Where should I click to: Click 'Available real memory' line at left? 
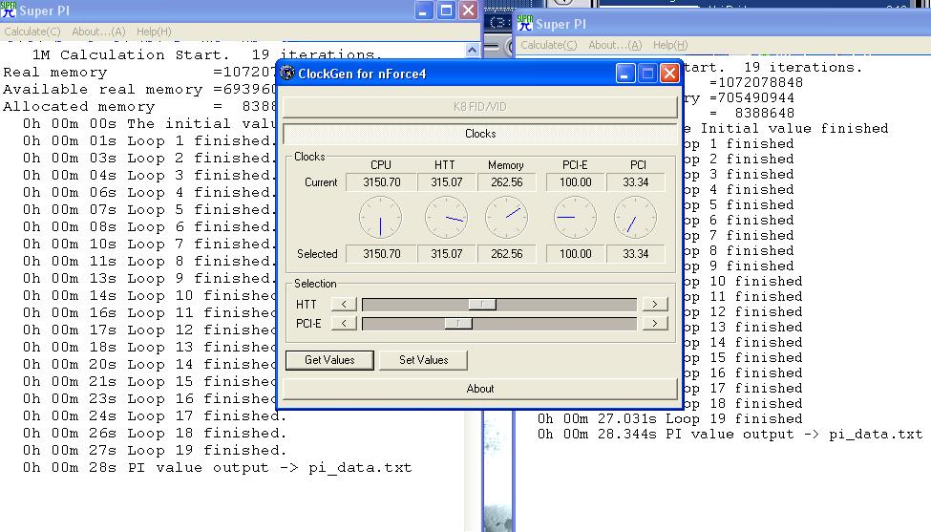tap(139, 90)
